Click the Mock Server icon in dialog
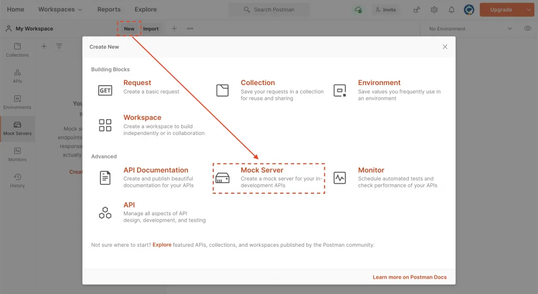 pos(222,178)
